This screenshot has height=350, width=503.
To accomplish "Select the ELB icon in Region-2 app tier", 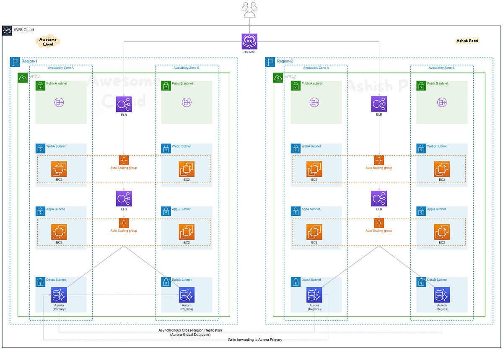I will tap(379, 198).
